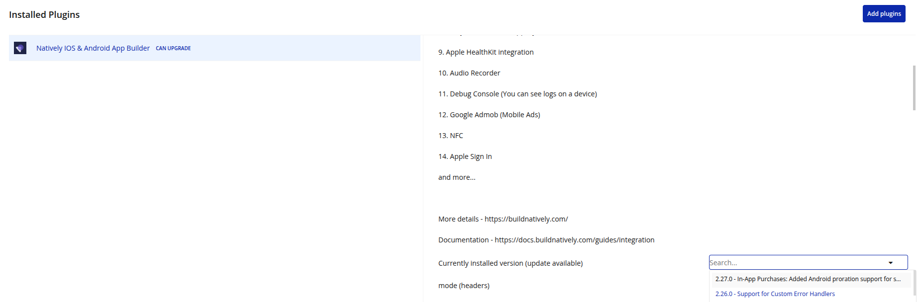The width and height of the screenshot is (920, 302).
Task: Click the Installed Plugins heading
Action: [44, 15]
